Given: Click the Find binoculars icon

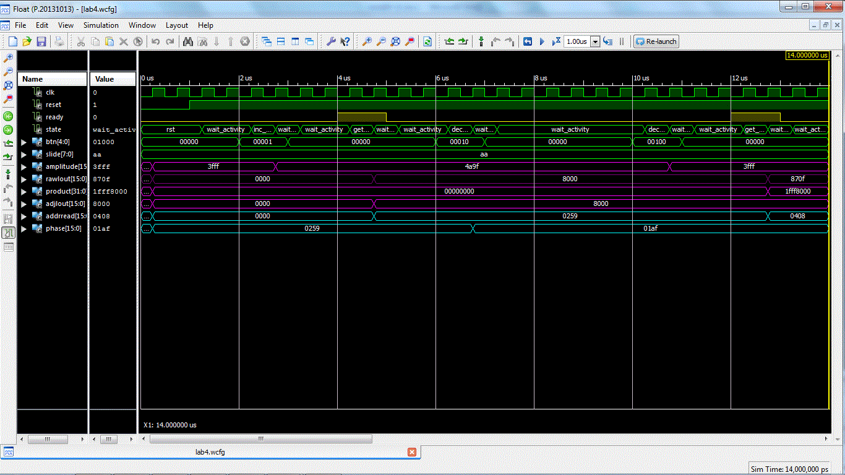Looking at the screenshot, I should 187,41.
